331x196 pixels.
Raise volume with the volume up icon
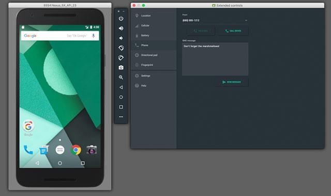[x=121, y=28]
